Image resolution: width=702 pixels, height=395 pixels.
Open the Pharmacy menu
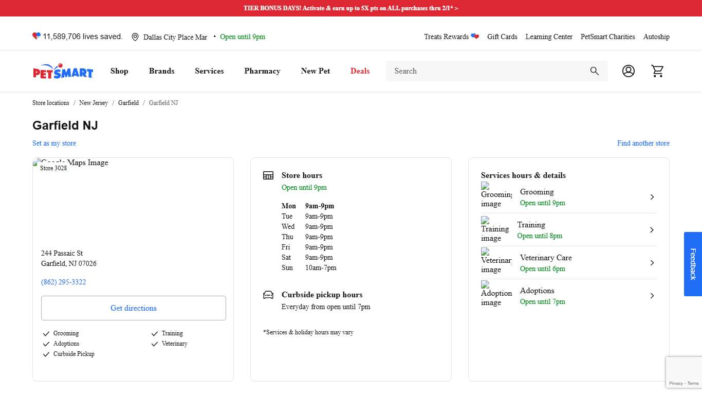coord(262,71)
